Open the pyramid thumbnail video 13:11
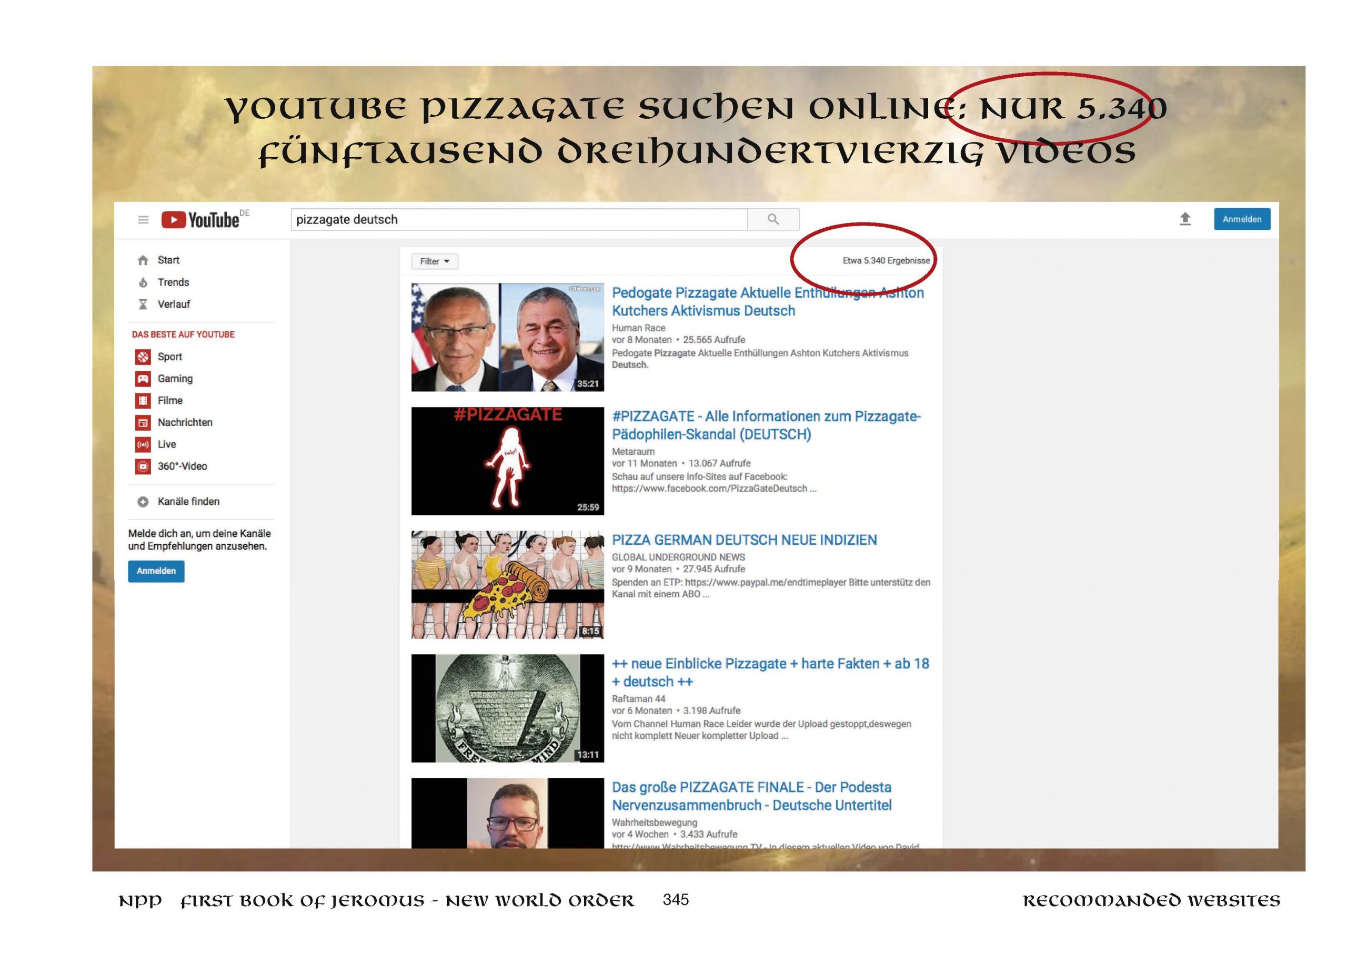The image size is (1347, 955). pos(507,708)
